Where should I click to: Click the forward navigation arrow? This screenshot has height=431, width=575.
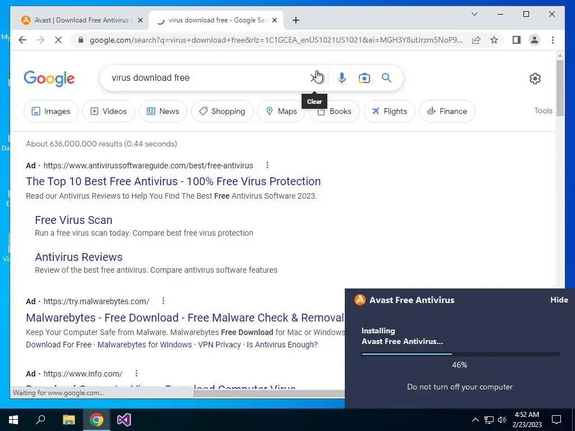coord(40,40)
